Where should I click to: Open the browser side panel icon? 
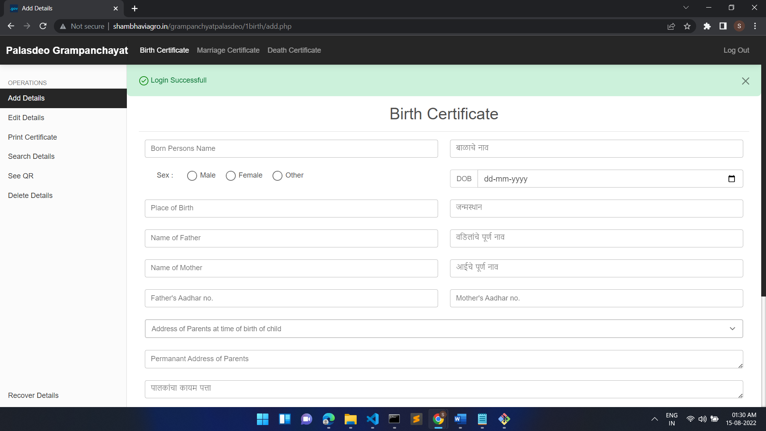coord(723,26)
